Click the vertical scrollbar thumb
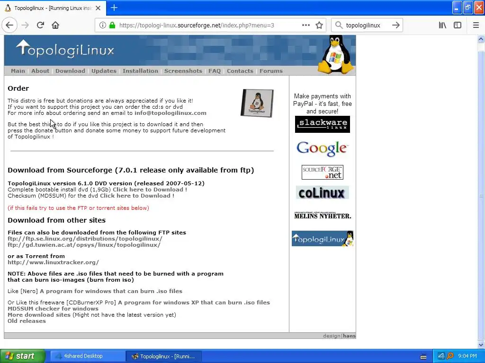This screenshot has height=363, width=485. coord(481,195)
